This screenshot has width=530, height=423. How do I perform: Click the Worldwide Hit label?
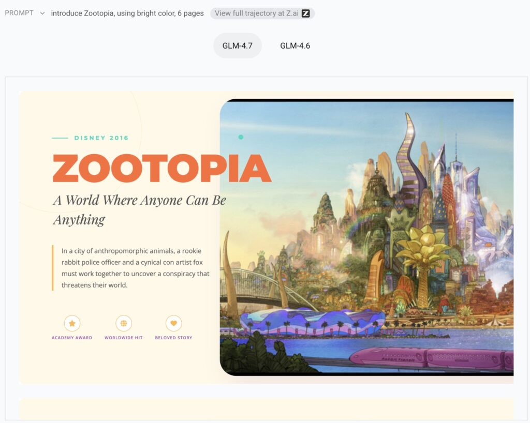point(123,338)
